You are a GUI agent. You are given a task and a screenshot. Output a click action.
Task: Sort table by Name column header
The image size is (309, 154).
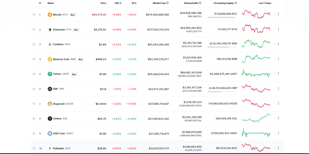[51, 3]
